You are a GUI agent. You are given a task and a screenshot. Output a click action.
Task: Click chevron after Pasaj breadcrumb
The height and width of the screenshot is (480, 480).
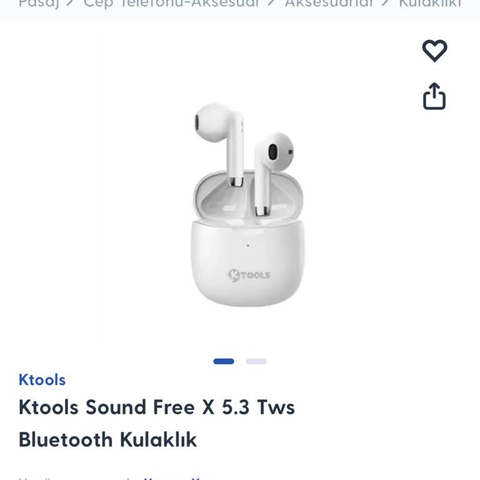70,3
